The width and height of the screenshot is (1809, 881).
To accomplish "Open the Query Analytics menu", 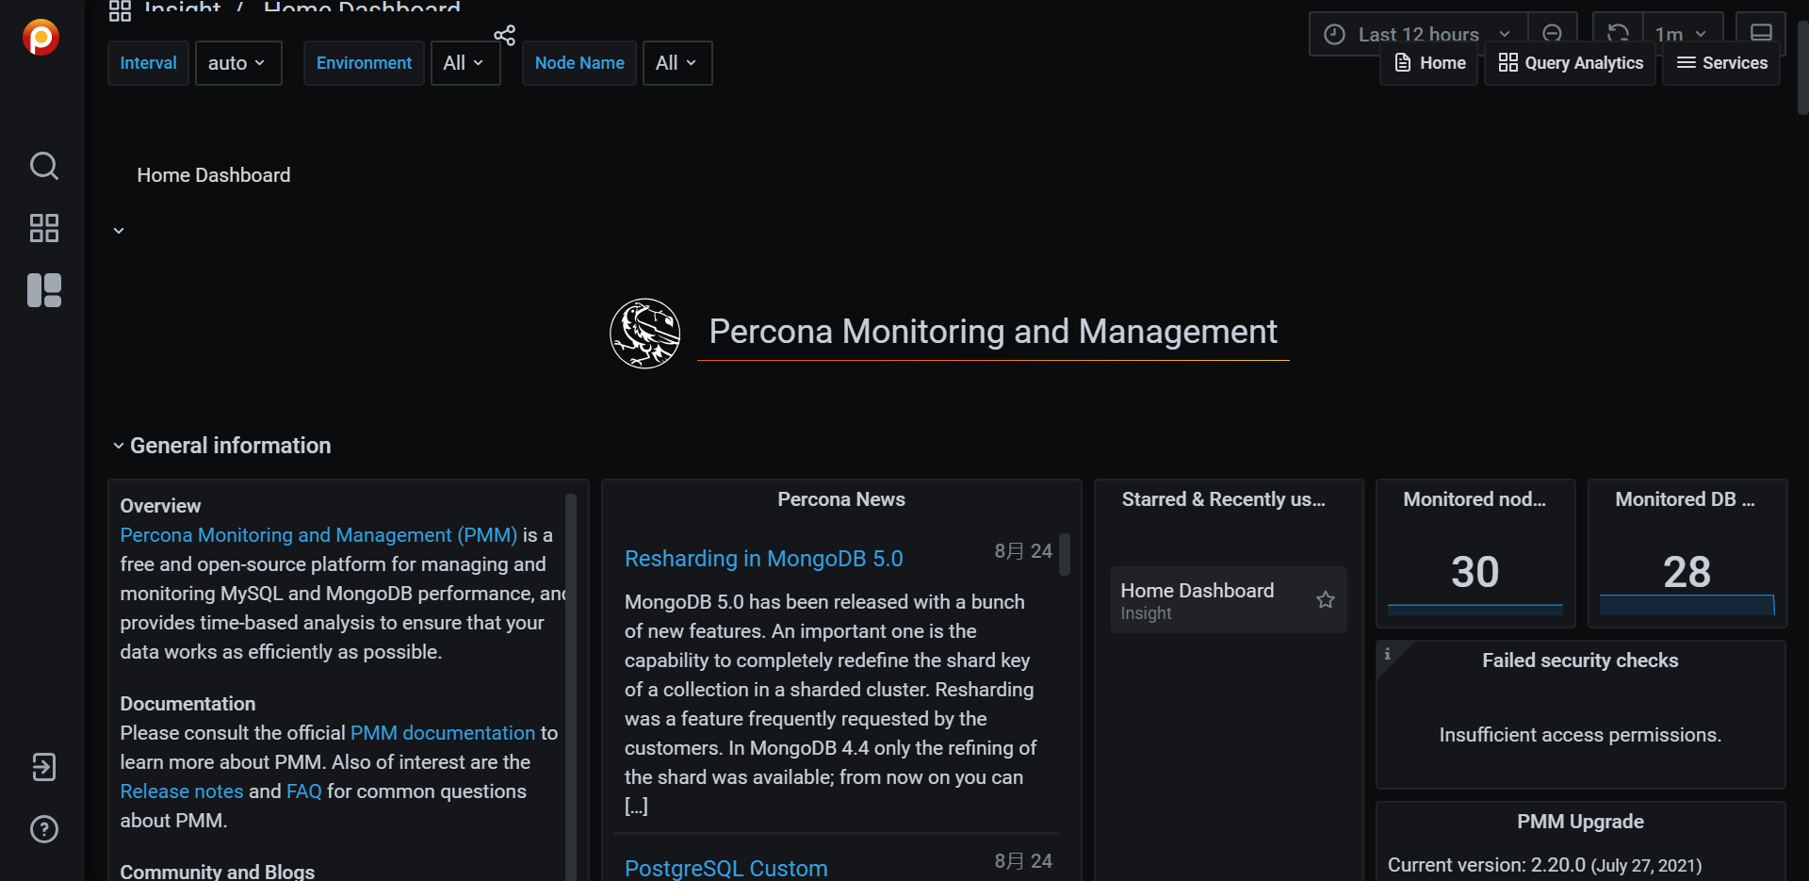I will tap(1570, 63).
